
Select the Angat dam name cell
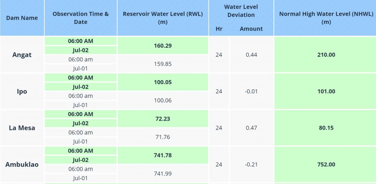coord(22,54)
